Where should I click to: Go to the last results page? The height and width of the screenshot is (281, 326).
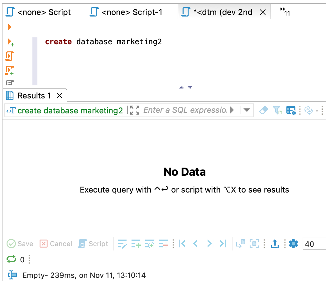coord(223,244)
